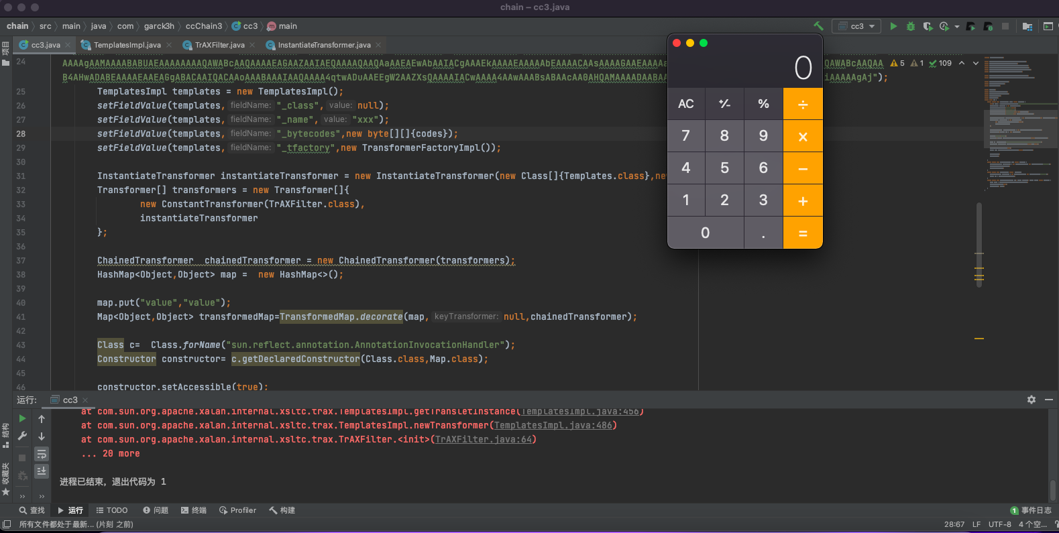The height and width of the screenshot is (533, 1059).
Task: Select the 'ccChain3' breadcrumb
Action: tap(203, 26)
